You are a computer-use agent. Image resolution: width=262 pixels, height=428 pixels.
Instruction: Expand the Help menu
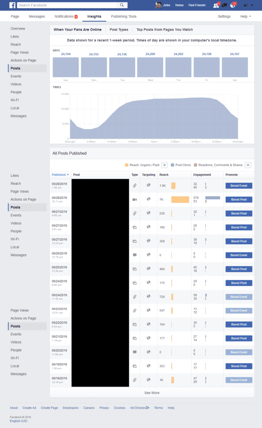point(246,16)
